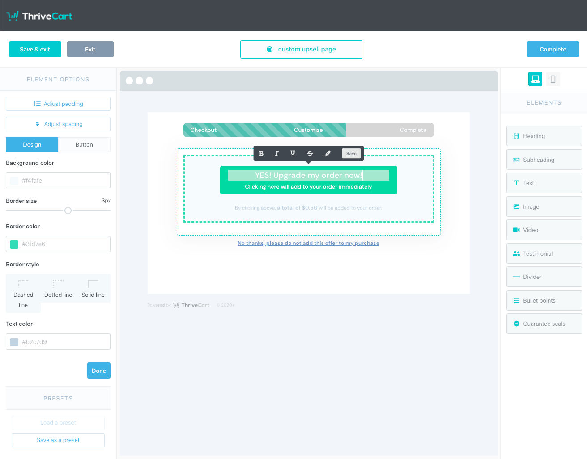587x459 pixels.
Task: Click the Exit button
Action: (90, 49)
